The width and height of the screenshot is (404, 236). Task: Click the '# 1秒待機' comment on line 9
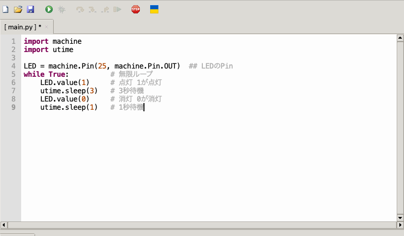click(127, 107)
